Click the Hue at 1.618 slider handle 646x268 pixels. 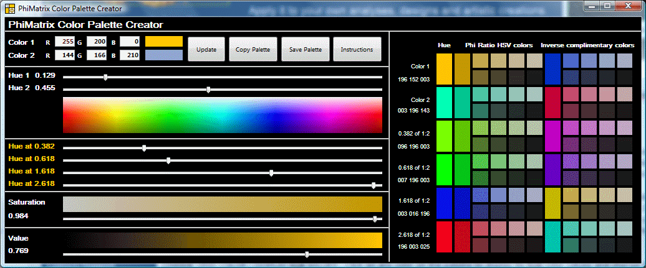pos(271,173)
